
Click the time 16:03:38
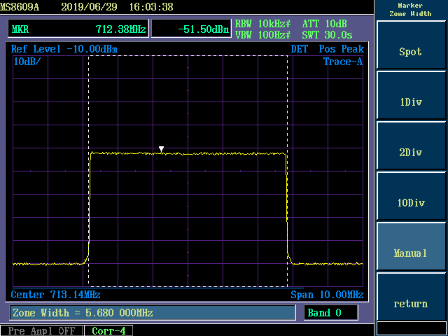tap(151, 7)
